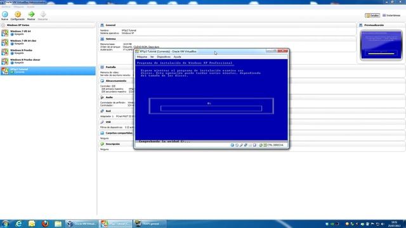The image size is (406, 228).
Task: Click the Carpetas compartidas folder icon
Action: (x=102, y=133)
